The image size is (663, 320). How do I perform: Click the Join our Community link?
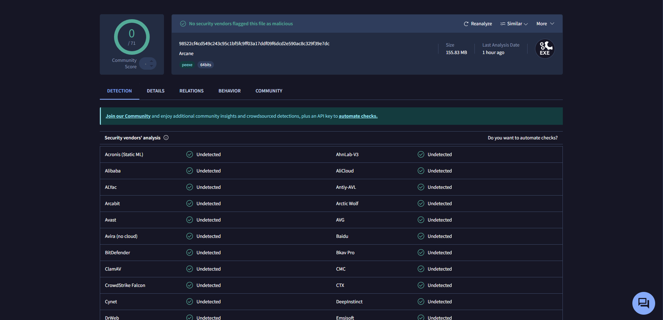(128, 116)
